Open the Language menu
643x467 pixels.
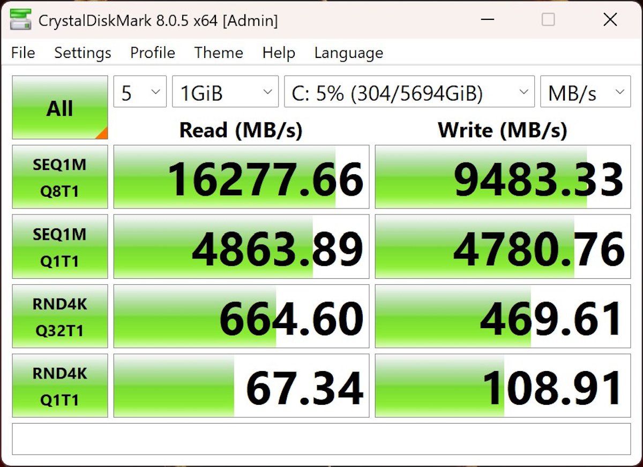(348, 53)
